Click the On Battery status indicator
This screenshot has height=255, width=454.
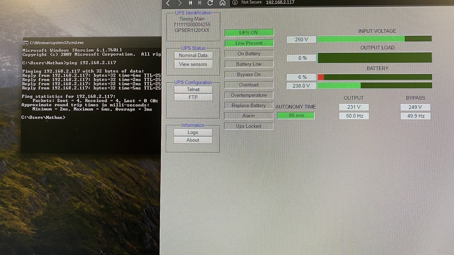pyautogui.click(x=249, y=53)
